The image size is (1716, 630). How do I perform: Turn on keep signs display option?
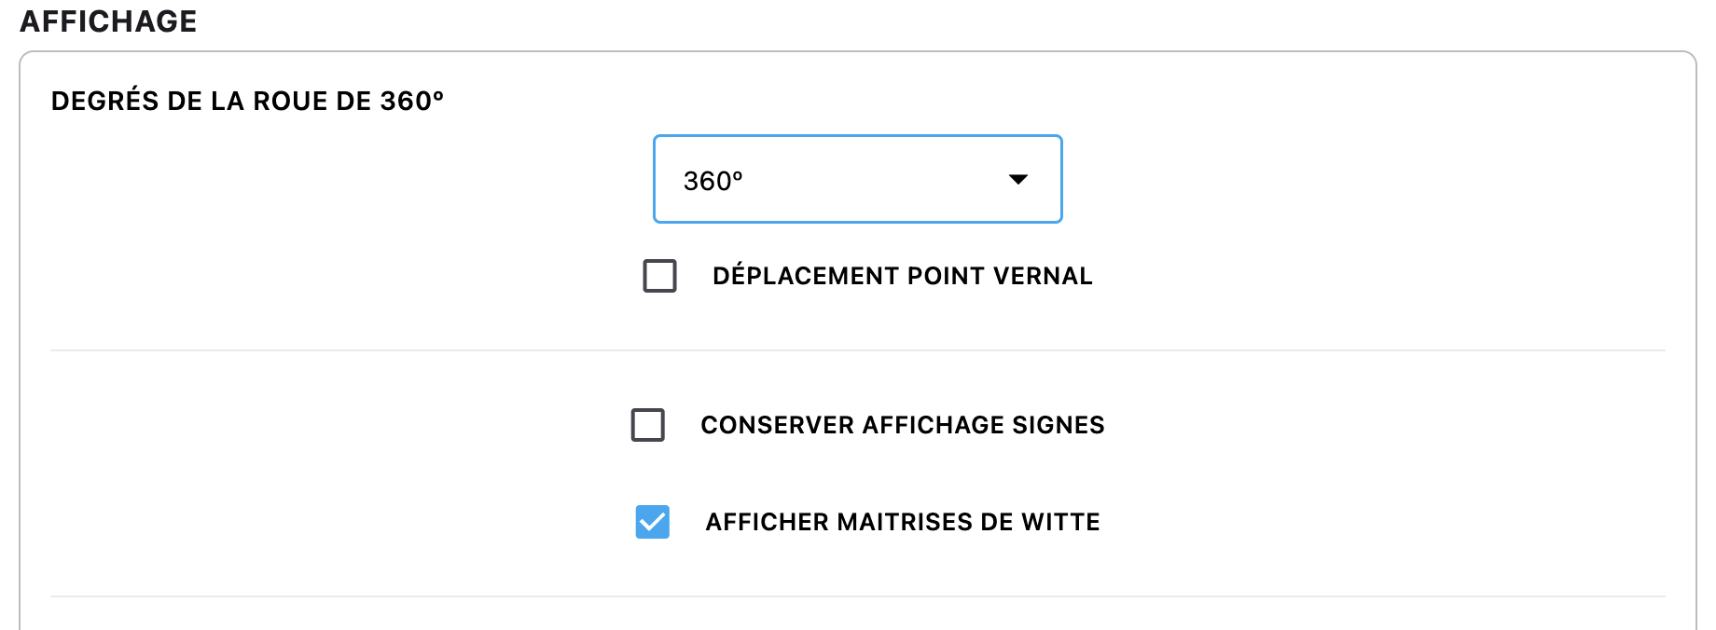point(648,425)
